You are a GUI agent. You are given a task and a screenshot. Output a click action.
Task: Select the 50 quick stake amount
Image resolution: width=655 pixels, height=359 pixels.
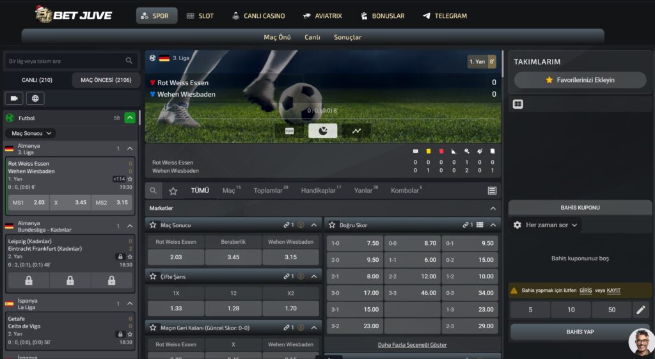(x=612, y=310)
